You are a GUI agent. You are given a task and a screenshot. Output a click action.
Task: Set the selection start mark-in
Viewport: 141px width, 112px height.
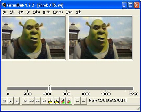[x=77, y=101]
